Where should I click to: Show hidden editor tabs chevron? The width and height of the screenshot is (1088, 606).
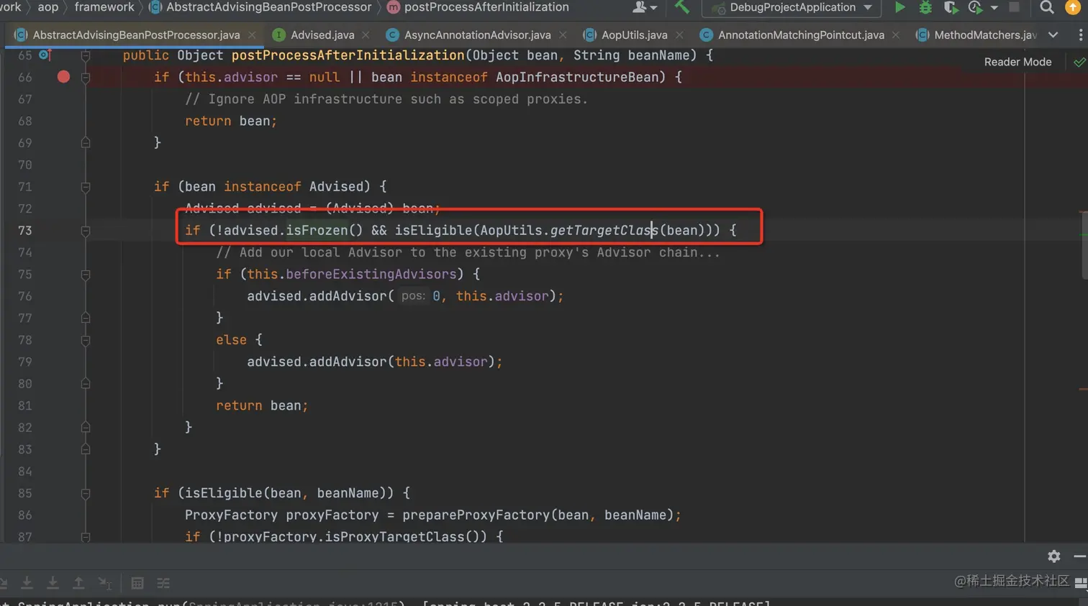(x=1053, y=35)
